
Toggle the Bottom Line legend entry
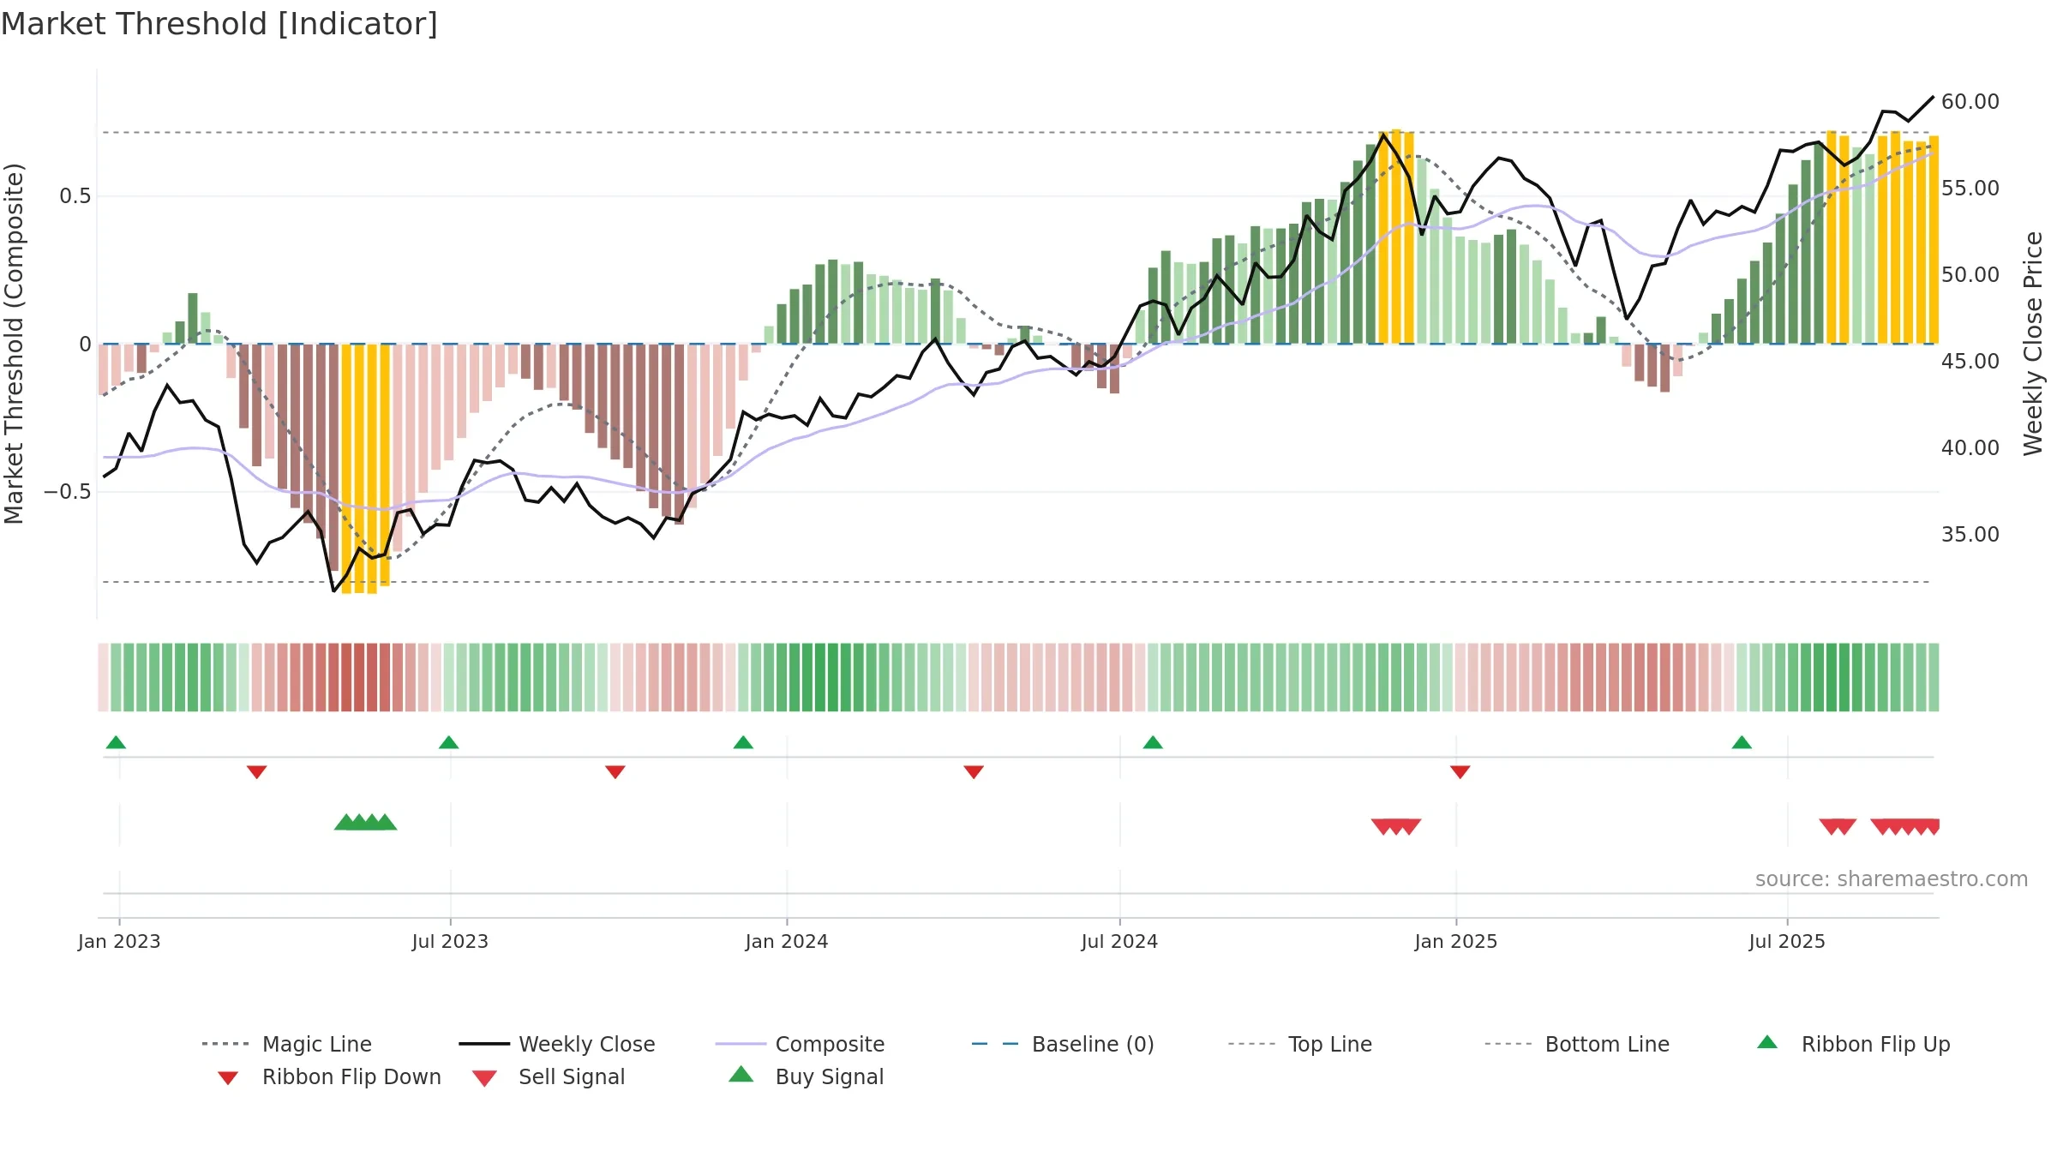(x=1577, y=1044)
